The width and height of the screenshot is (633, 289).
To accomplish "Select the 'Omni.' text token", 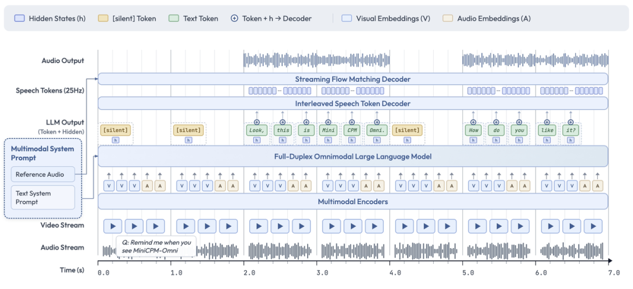I will point(377,130).
